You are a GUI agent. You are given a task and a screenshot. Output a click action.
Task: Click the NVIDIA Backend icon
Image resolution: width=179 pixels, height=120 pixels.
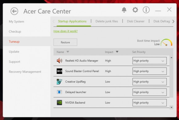coord(59,102)
